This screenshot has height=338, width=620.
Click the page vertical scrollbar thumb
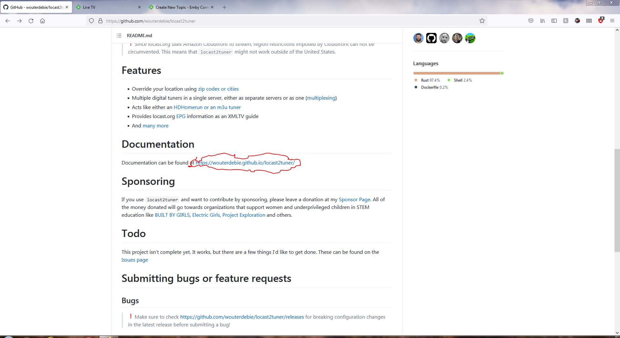click(617, 200)
